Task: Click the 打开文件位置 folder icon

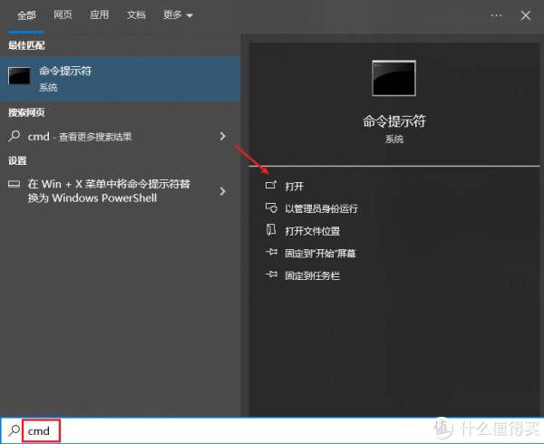Action: coord(269,230)
